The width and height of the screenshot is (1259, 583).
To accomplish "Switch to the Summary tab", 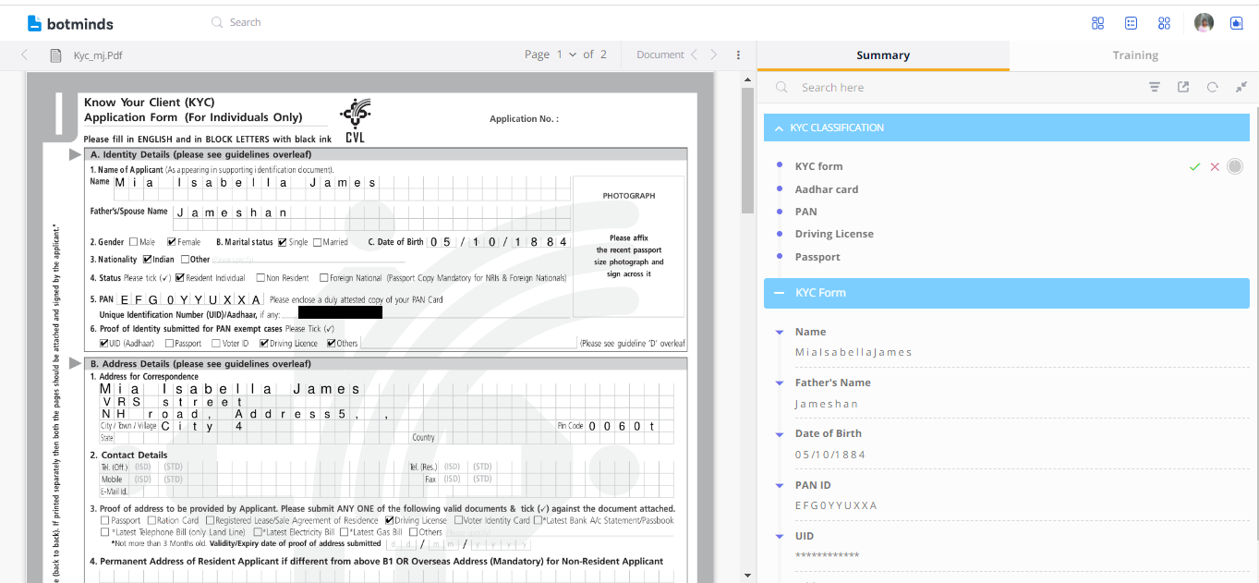I will tap(883, 55).
